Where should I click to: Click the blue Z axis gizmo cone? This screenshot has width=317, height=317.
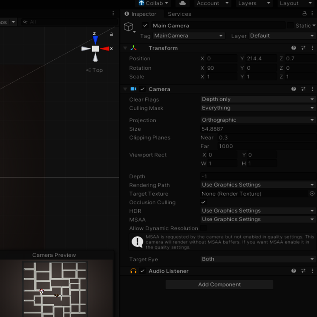(95, 40)
